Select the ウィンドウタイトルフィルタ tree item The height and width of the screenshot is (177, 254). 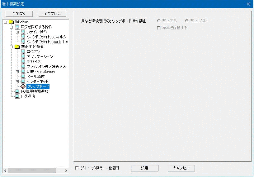click(x=46, y=37)
